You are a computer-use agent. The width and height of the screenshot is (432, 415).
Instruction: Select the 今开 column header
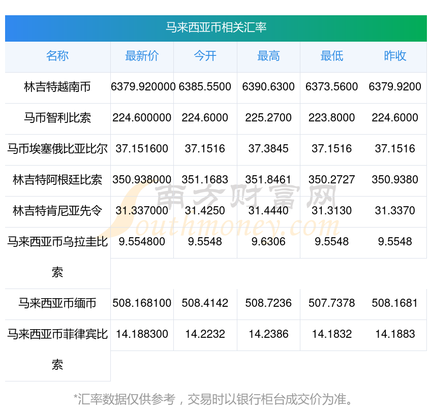pyautogui.click(x=205, y=56)
